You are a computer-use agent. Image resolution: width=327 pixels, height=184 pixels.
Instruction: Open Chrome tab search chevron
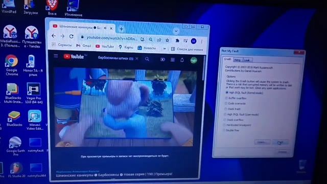coord(176,31)
